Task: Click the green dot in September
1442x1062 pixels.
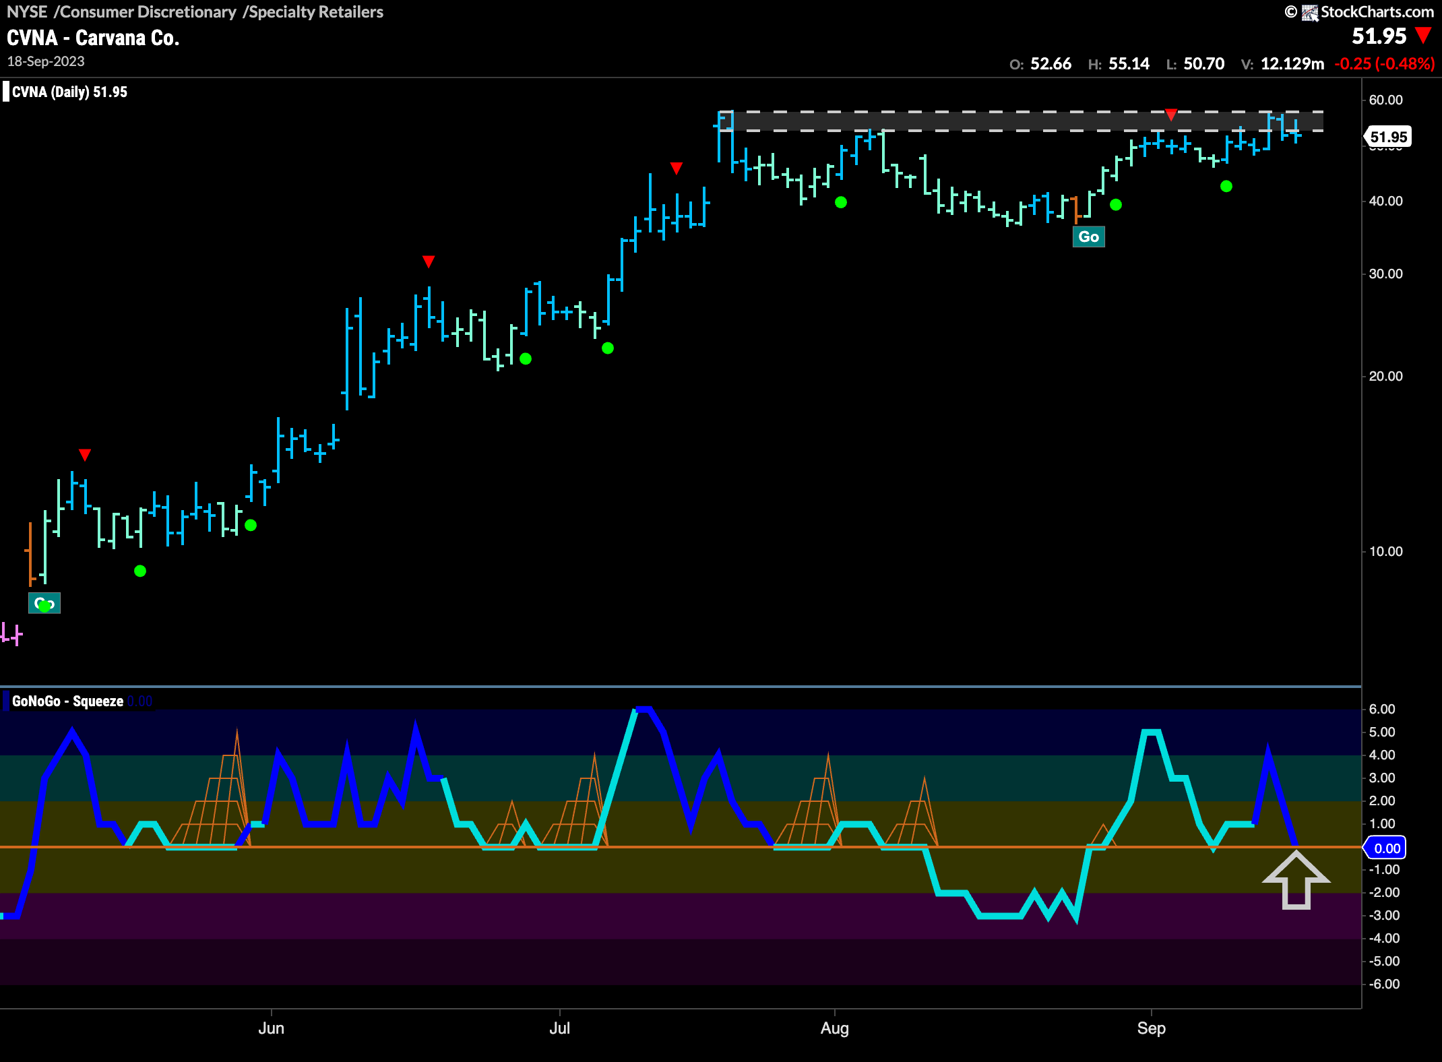Action: pyautogui.click(x=1226, y=186)
